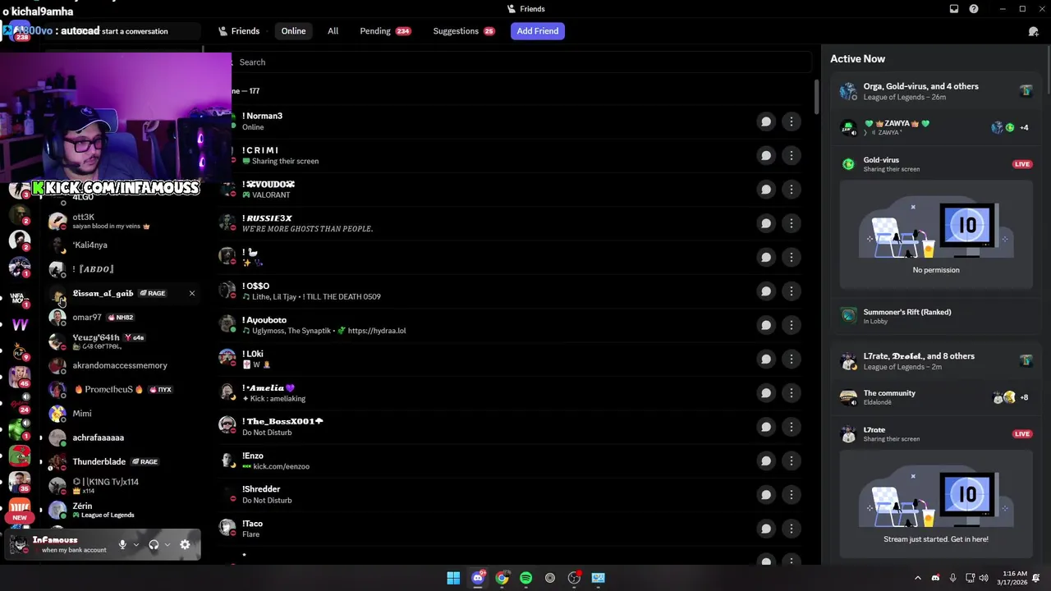Open more options for !Enzo

(791, 460)
